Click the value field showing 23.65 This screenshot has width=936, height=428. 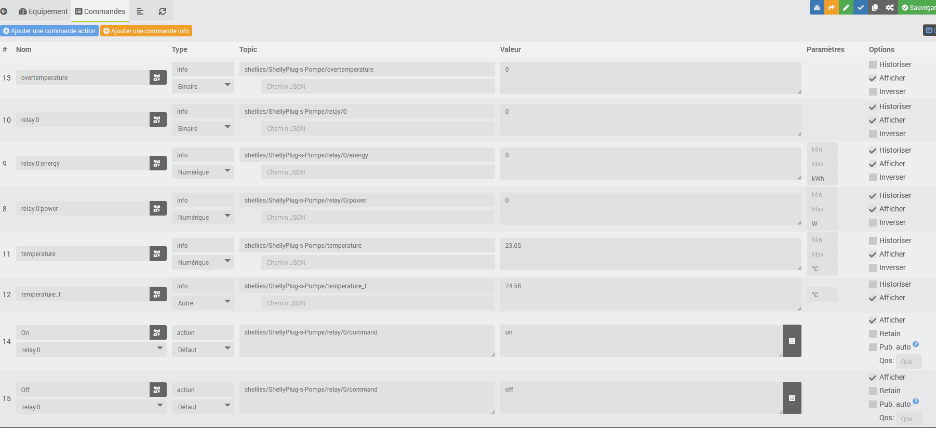click(x=651, y=254)
